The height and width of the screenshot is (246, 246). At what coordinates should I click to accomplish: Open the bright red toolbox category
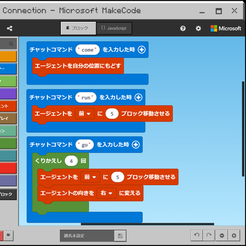point(8,168)
